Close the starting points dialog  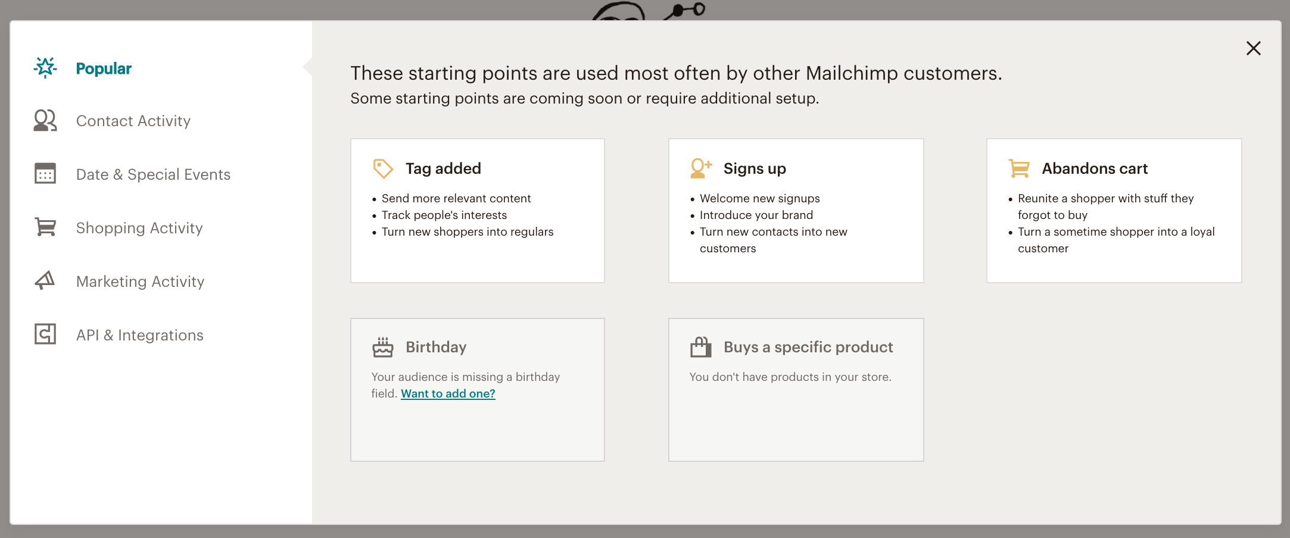1253,49
